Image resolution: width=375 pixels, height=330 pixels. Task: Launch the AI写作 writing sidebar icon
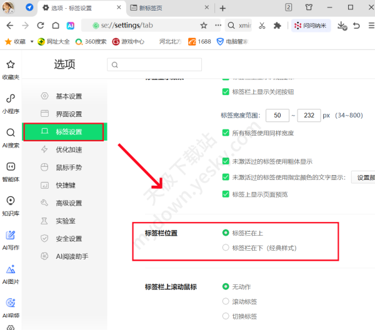coord(10,239)
